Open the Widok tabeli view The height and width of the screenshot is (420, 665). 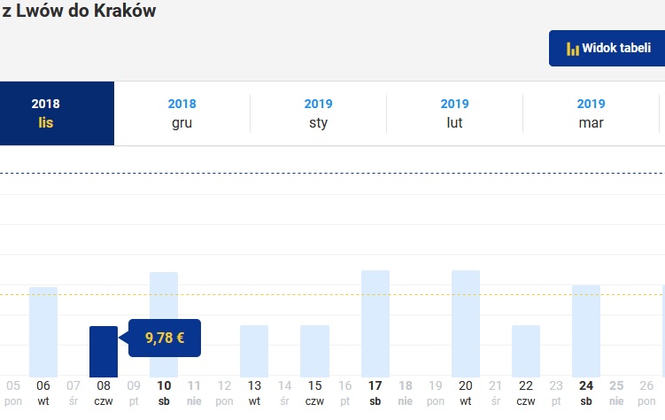coord(607,49)
